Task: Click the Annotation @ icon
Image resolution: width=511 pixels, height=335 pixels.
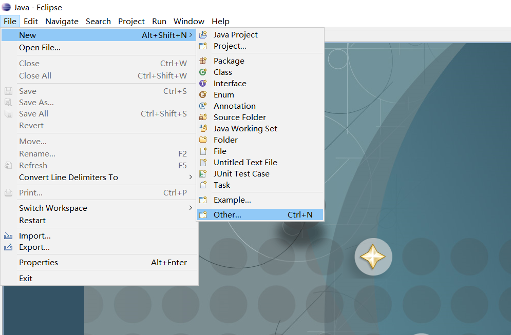Action: (x=203, y=106)
